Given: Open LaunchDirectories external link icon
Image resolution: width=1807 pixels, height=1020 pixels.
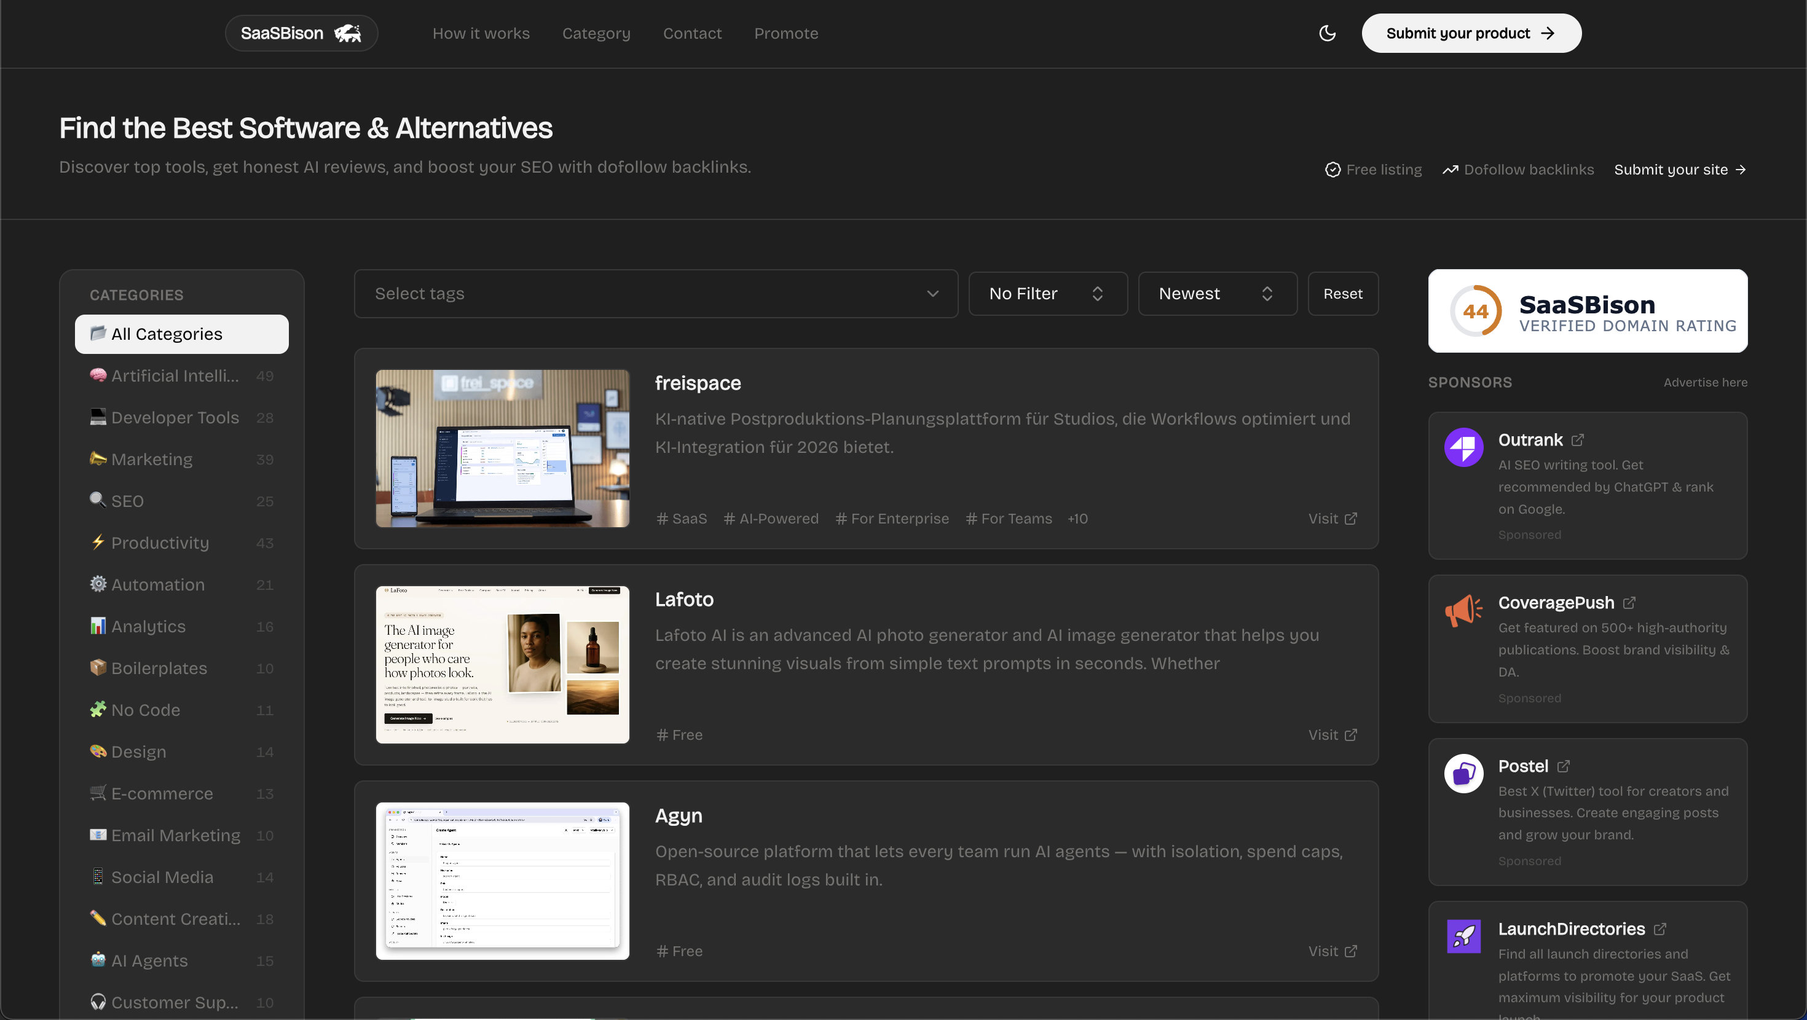Looking at the screenshot, I should (x=1660, y=929).
